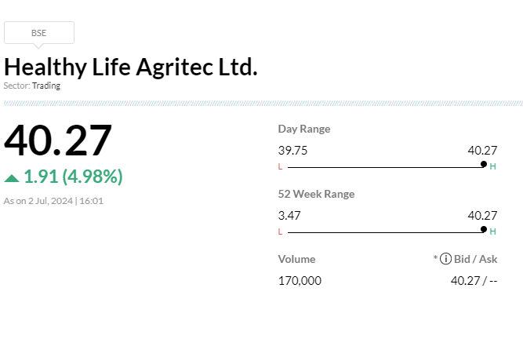Click the red L marker under 52 Week Range

point(280,231)
